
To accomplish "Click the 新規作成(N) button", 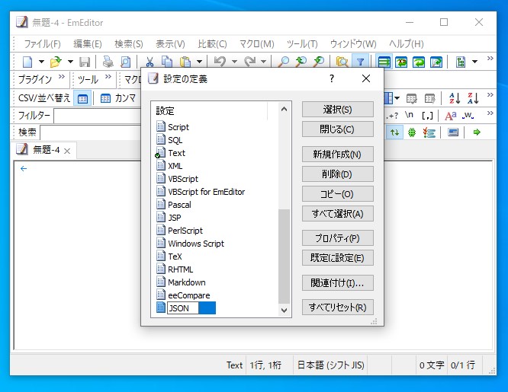I will click(x=338, y=155).
